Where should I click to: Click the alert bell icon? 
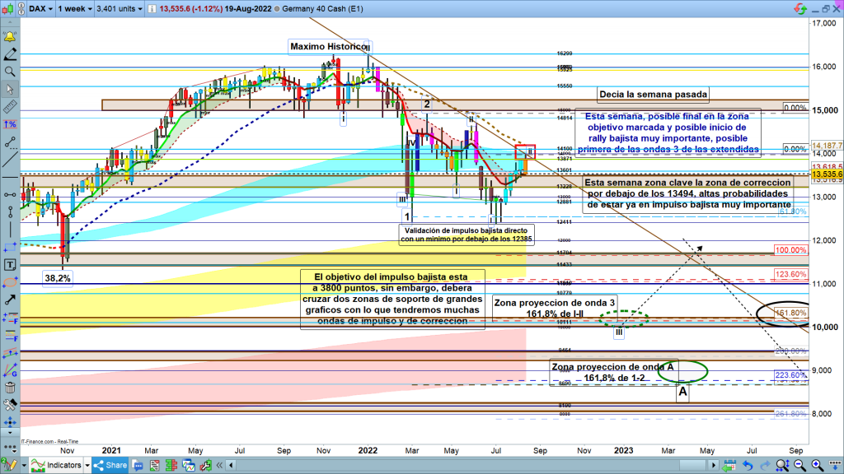(10, 37)
